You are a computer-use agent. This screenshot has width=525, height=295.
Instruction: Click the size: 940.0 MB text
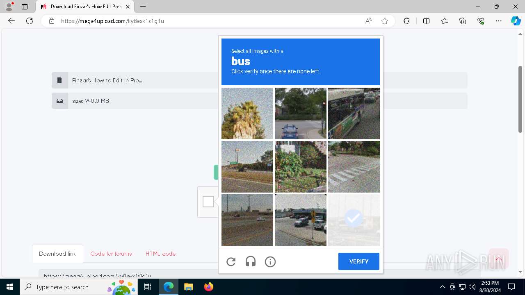coord(91,101)
